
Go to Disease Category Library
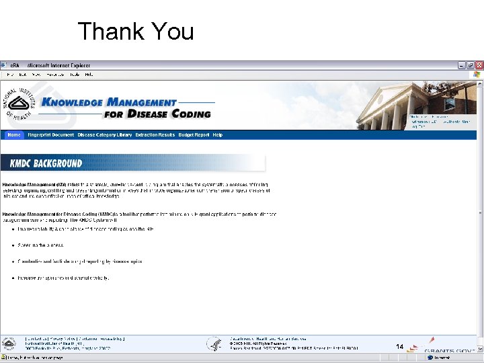coord(105,135)
